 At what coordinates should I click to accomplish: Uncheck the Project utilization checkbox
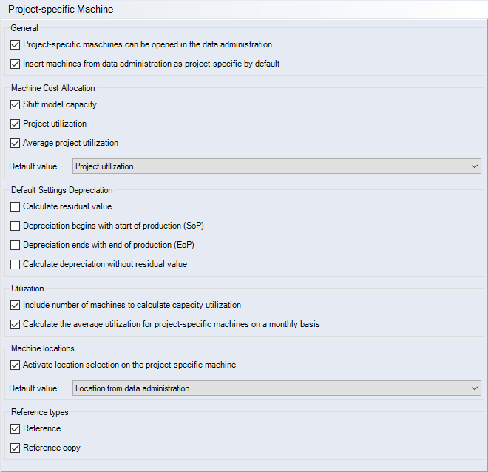(16, 124)
